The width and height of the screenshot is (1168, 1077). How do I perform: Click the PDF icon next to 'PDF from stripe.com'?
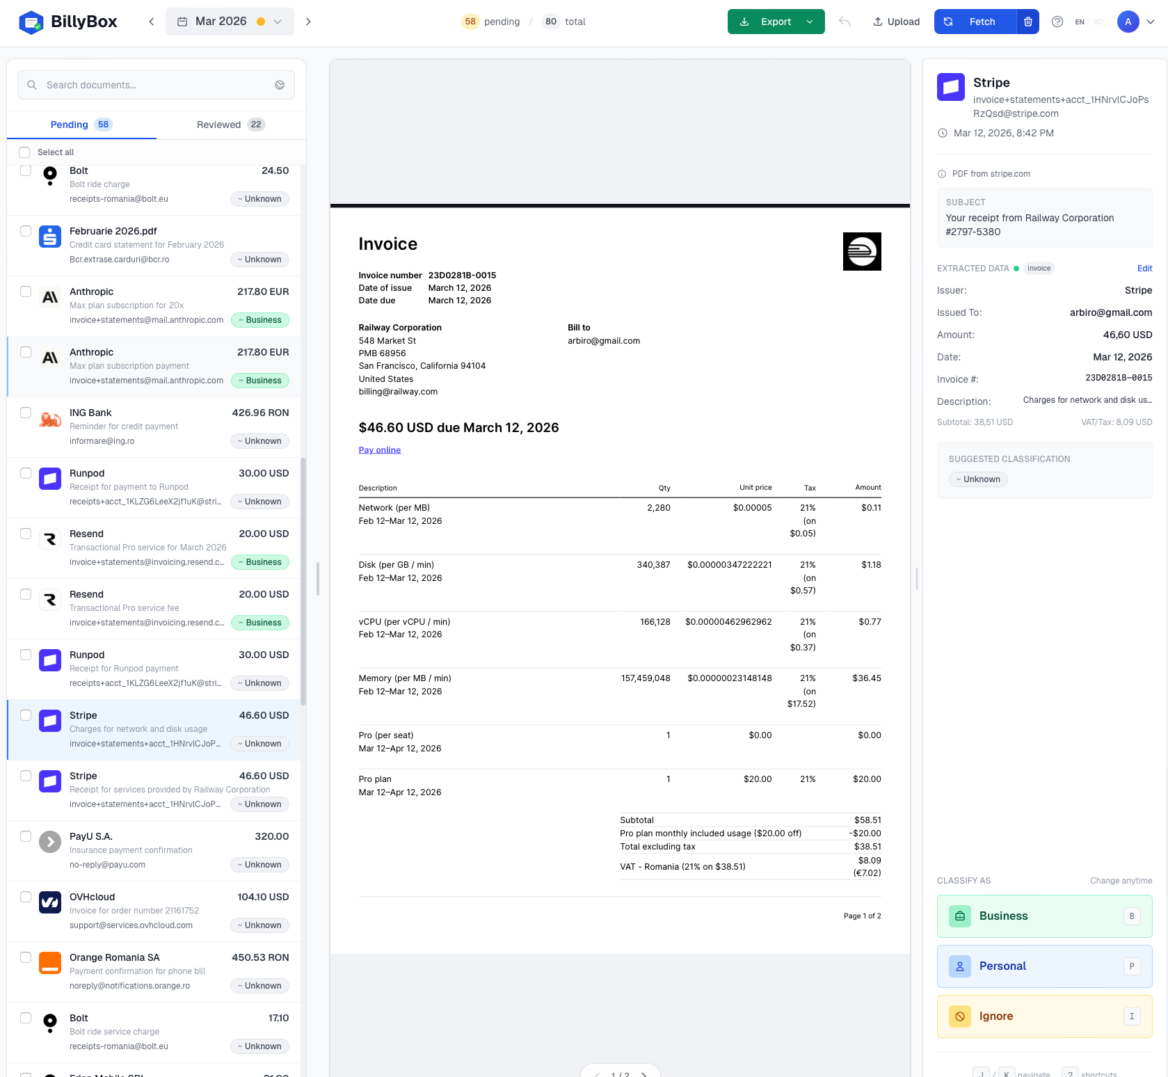click(942, 173)
